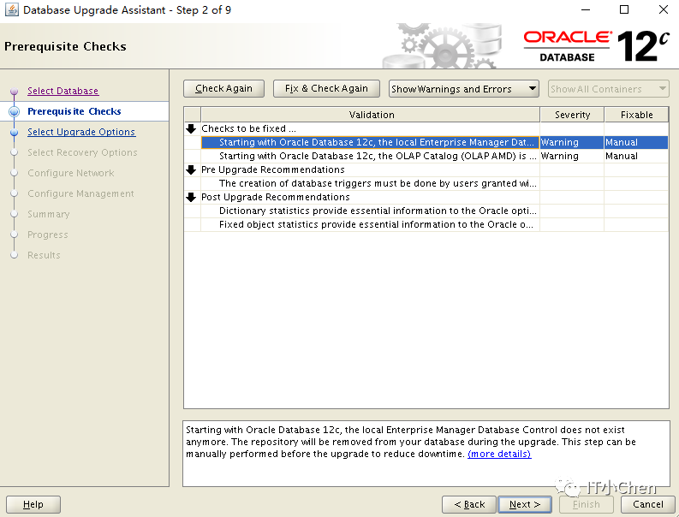Click the Fixable column header
This screenshot has height=517, width=679.
point(636,115)
